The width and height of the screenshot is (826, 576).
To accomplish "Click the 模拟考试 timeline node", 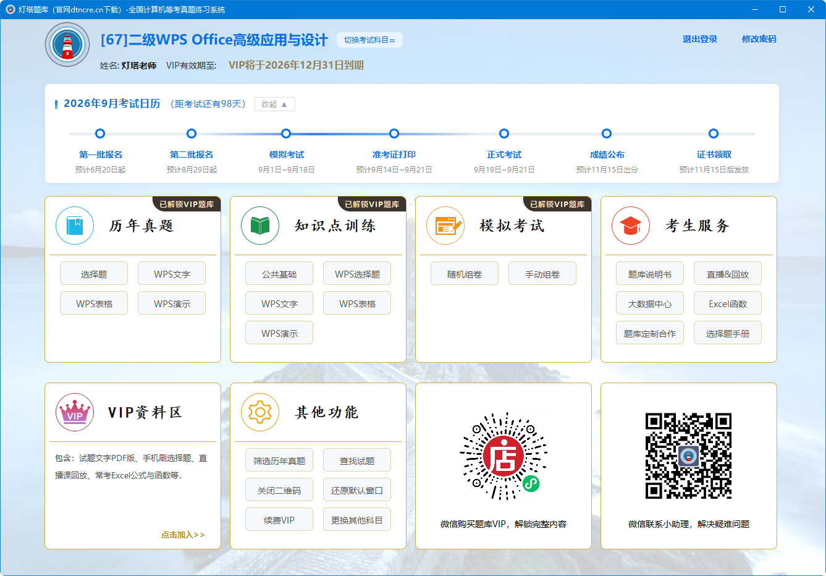I will tap(286, 133).
